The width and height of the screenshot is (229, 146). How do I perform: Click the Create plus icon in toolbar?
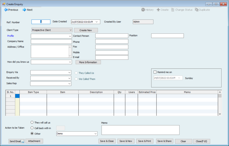163,10
